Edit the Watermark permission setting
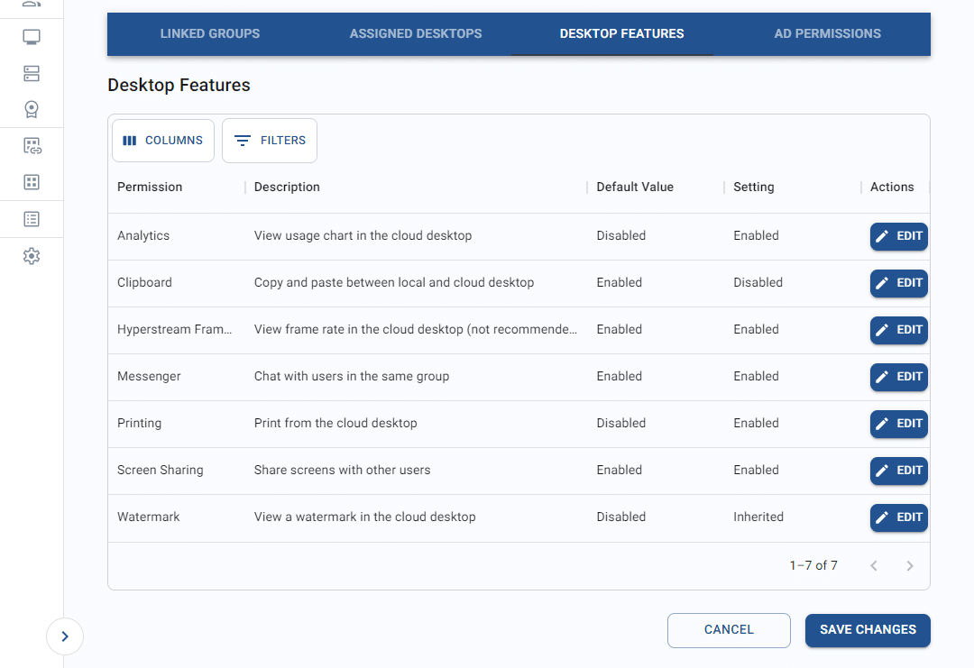This screenshot has width=974, height=668. (898, 517)
